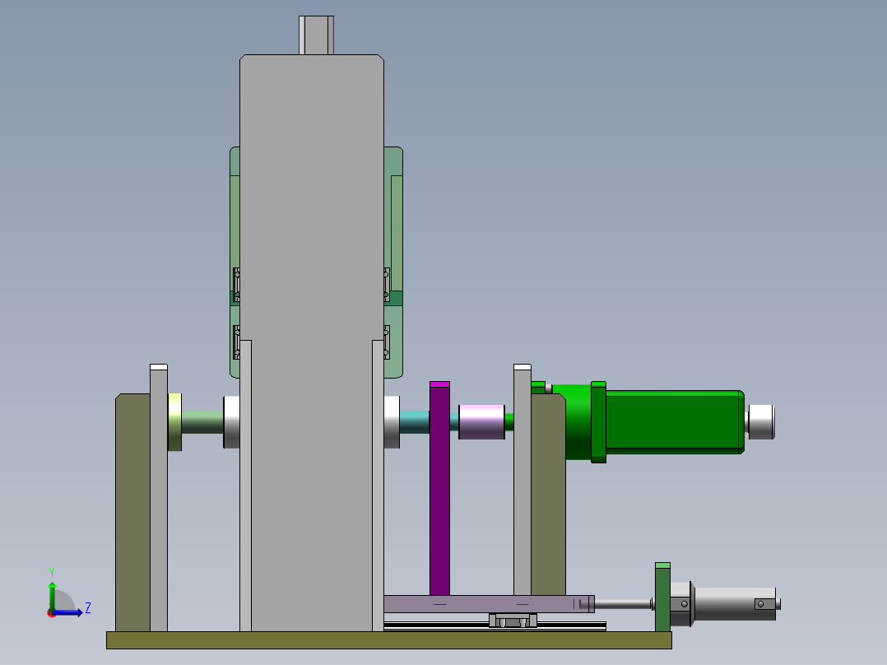Click the blue Z axis arrow of the triad
Screen dimensions: 887x665
69,613
